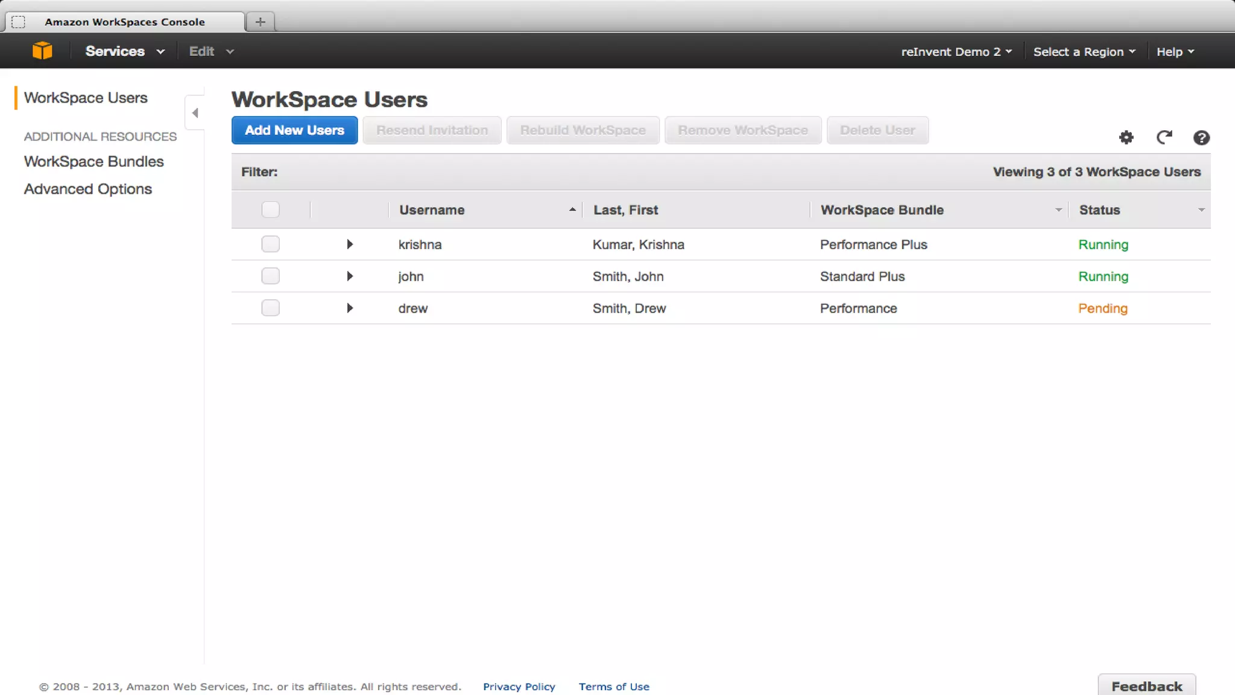This screenshot has height=695, width=1235.
Task: Click the new browser tab plus icon
Action: [x=260, y=22]
